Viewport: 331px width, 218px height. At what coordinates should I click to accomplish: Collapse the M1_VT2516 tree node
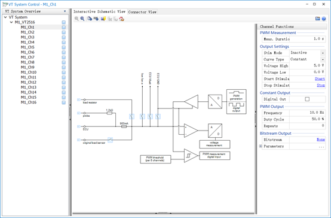tap(11, 22)
